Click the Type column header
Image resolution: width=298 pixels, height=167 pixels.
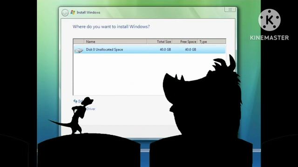click(211, 41)
